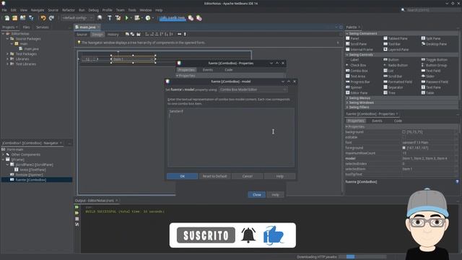The image size is (462, 260).
Task: Select the Tree palette component
Action: coord(390,93)
